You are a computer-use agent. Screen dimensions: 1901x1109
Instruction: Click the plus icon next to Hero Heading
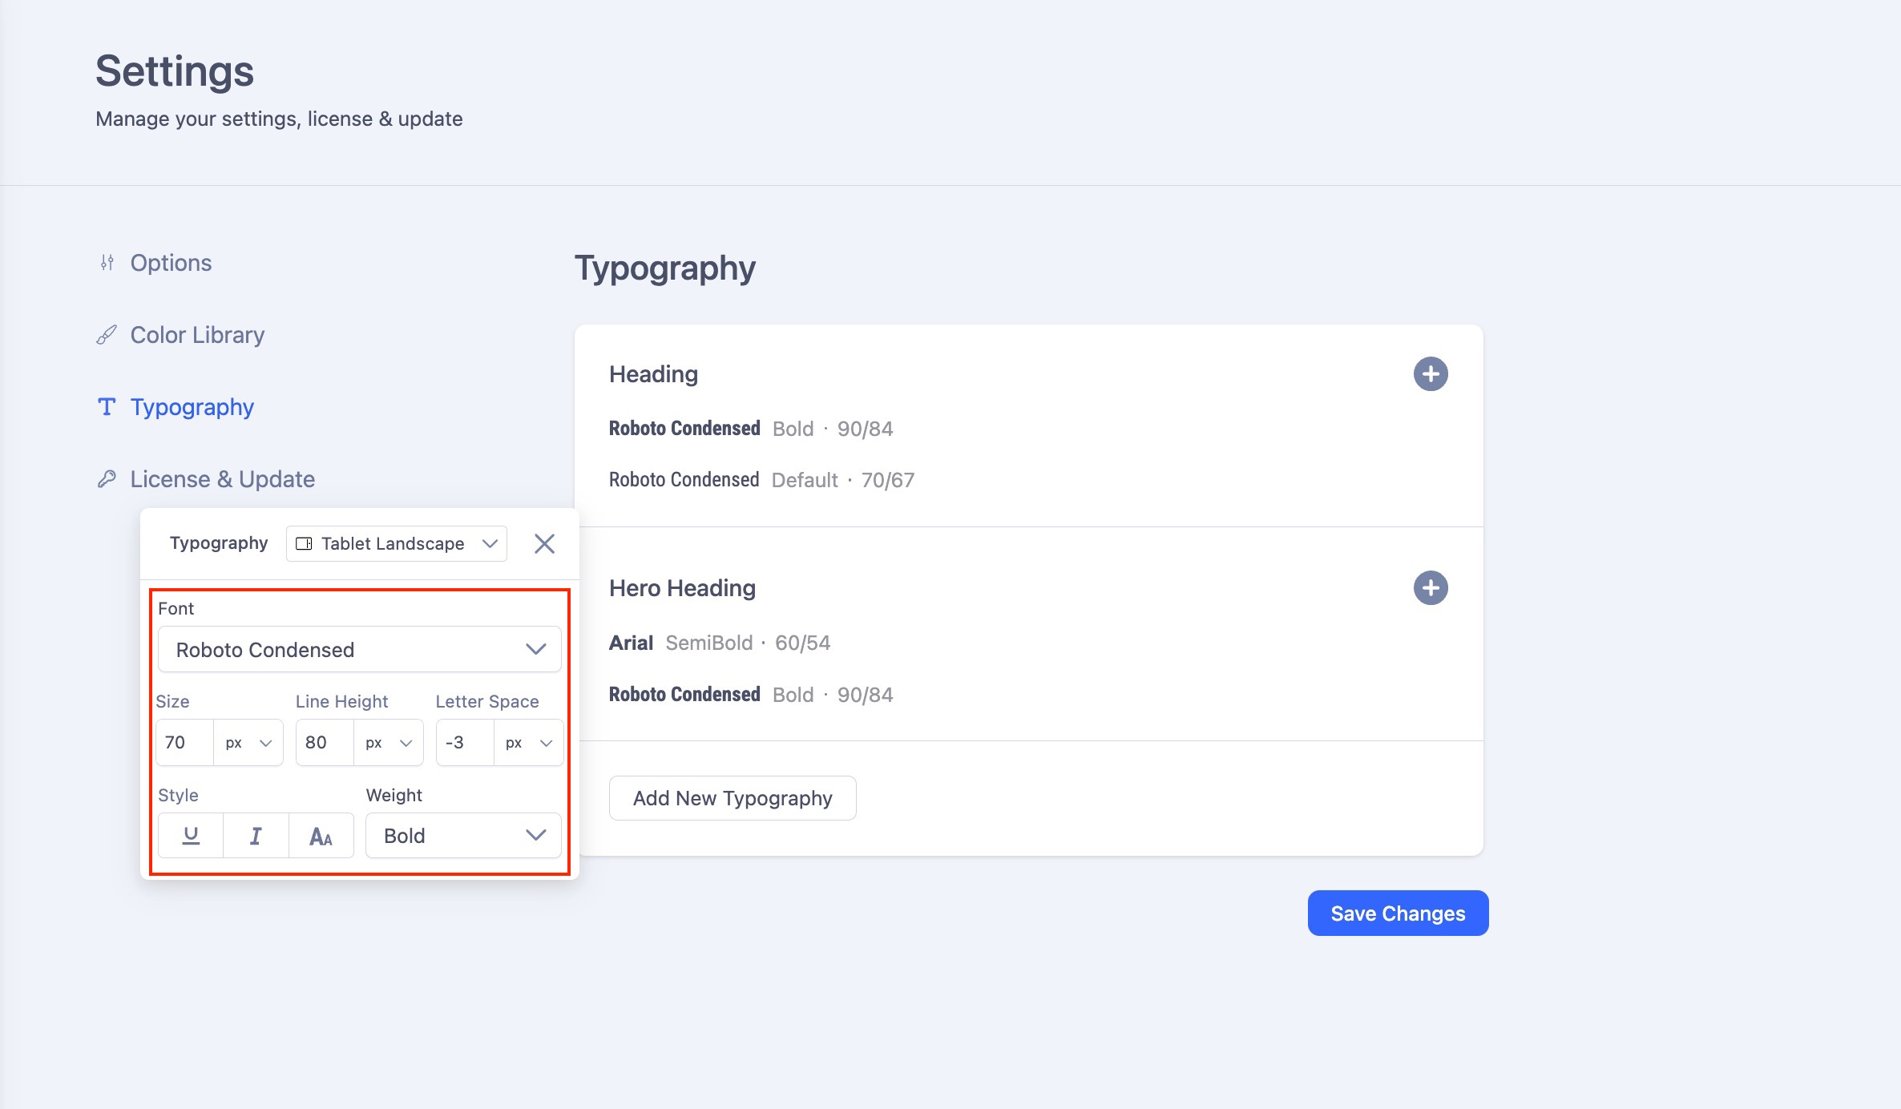[1431, 588]
